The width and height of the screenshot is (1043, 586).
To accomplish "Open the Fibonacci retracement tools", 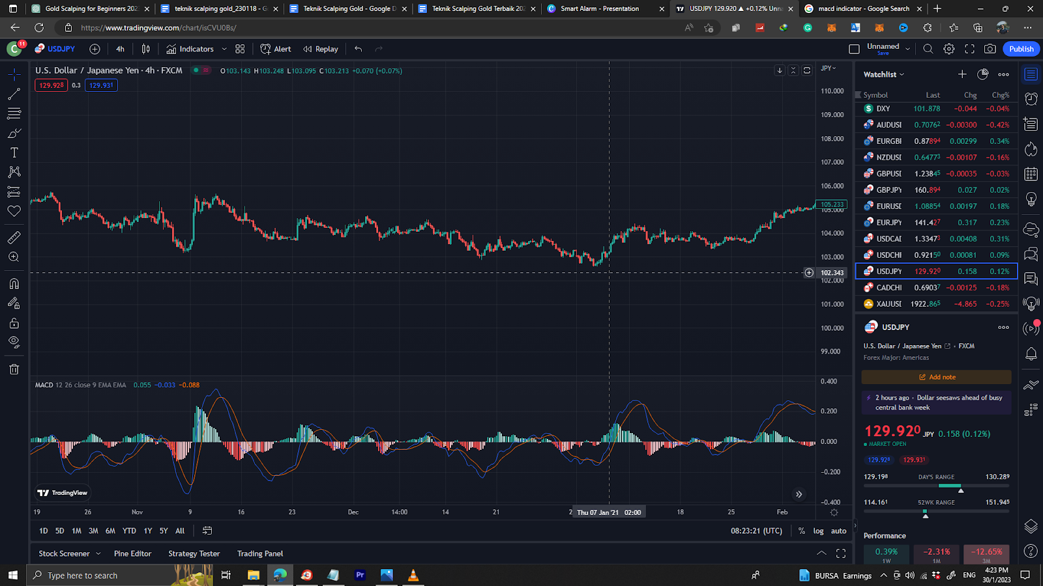I will [x=14, y=113].
